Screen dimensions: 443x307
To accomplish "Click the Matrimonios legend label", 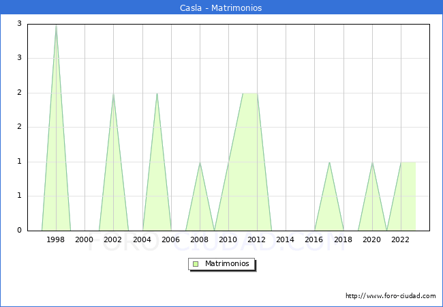I will tap(227, 263).
